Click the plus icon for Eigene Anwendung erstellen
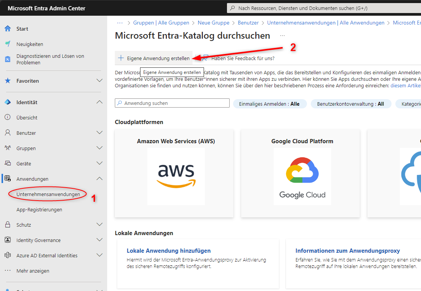The image size is (421, 291). (x=121, y=58)
